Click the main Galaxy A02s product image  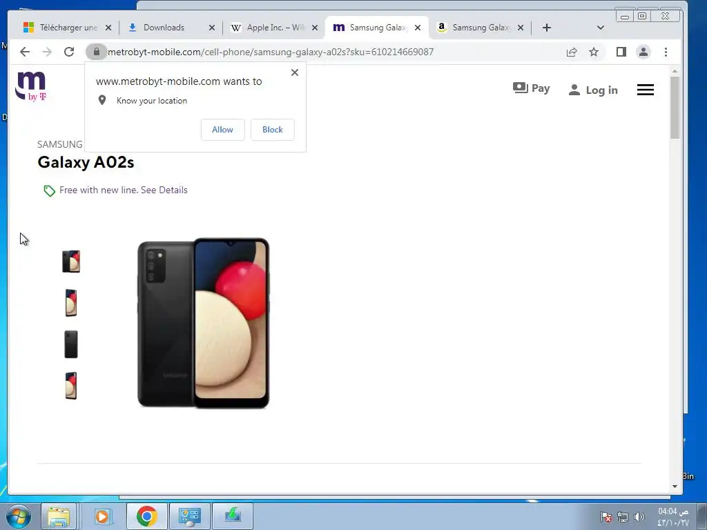[x=204, y=323]
